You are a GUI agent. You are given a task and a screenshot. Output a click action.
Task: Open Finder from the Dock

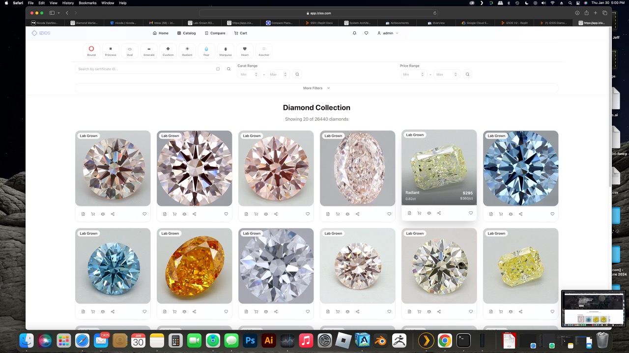(26, 340)
